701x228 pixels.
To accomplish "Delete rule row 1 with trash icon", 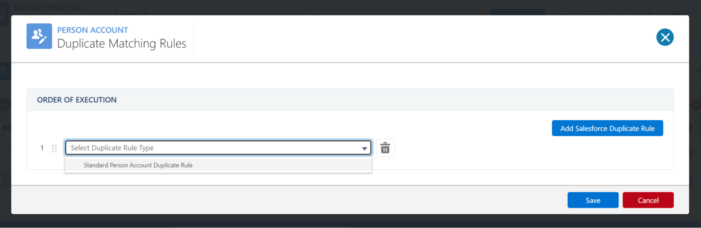I will (x=385, y=148).
